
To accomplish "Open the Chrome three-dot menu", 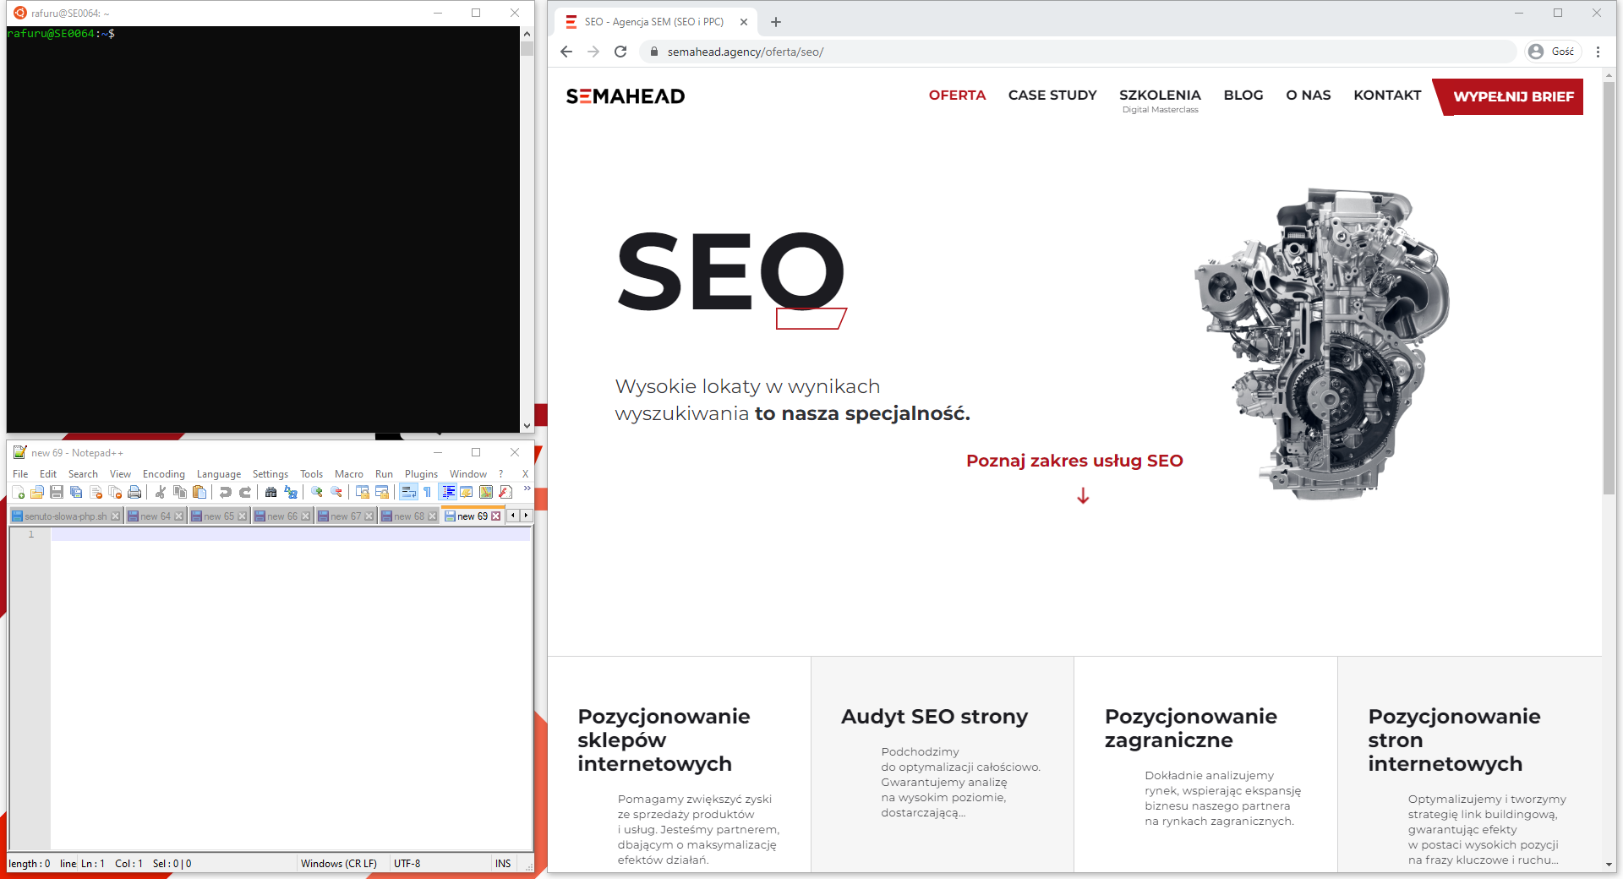I will pos(1598,52).
